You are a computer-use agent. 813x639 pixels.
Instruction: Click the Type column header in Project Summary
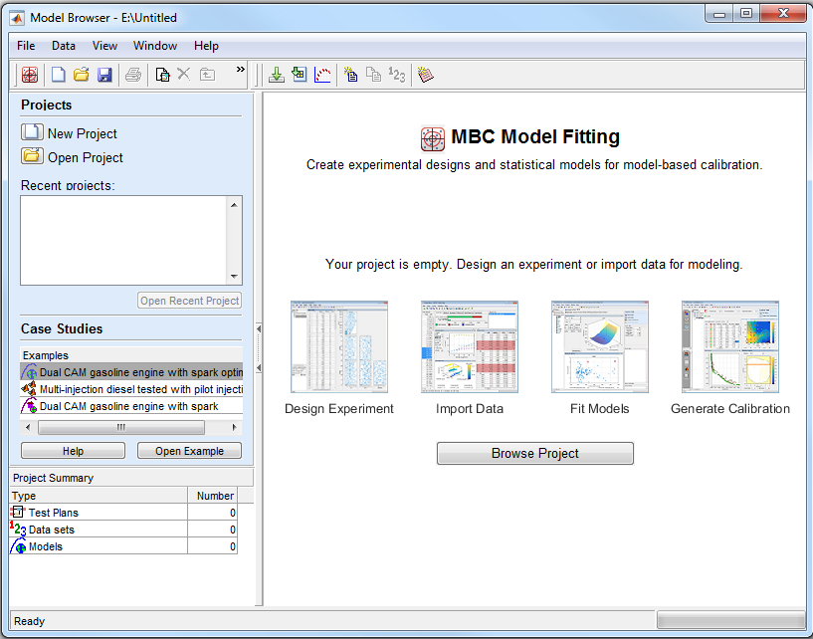99,496
